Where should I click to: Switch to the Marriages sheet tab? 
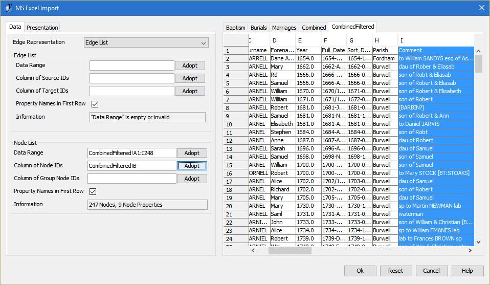coord(284,28)
